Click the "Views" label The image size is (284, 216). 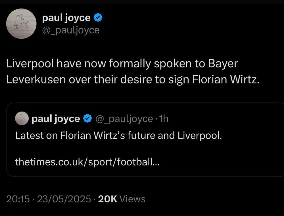tap(132, 199)
